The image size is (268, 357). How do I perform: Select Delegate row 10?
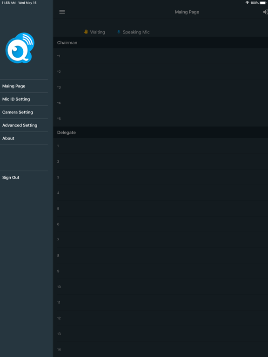coord(161,287)
